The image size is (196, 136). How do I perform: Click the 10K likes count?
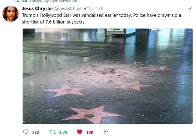point(90,132)
